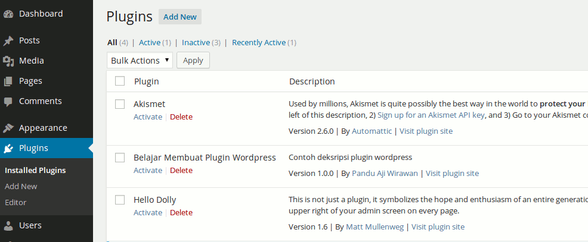Click the Appearance paintbrush icon
588x242 pixels.
[8, 128]
